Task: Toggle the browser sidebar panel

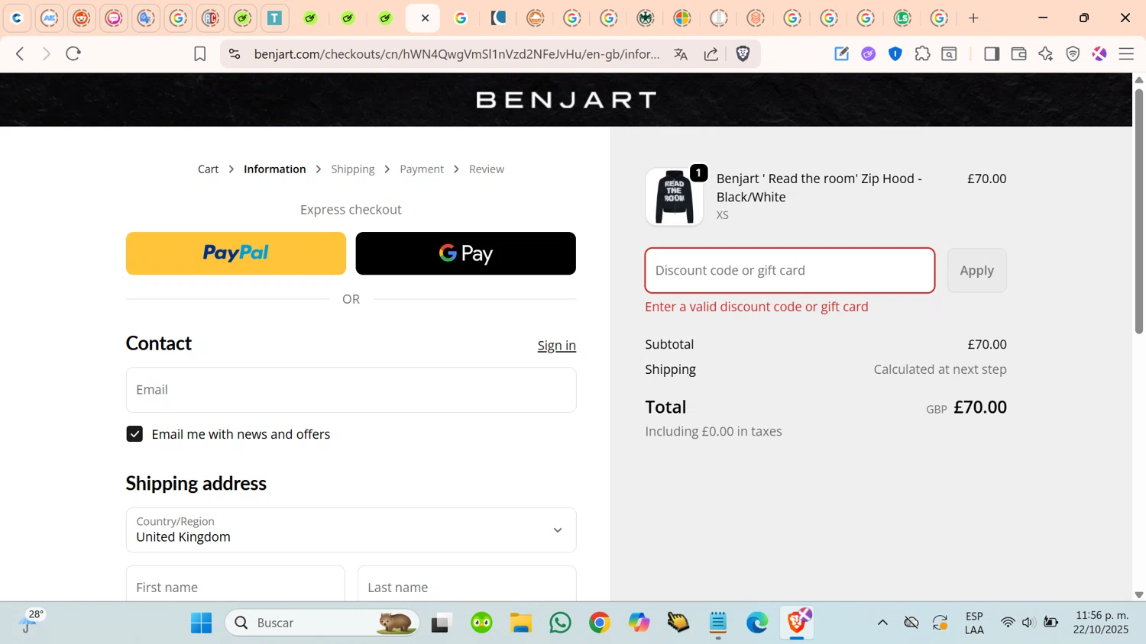Action: click(x=992, y=53)
